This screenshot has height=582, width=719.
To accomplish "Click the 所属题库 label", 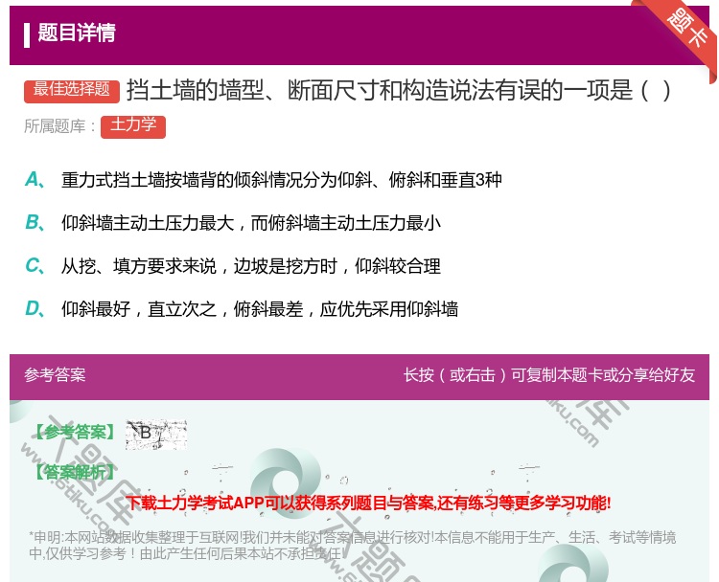I will (x=59, y=126).
